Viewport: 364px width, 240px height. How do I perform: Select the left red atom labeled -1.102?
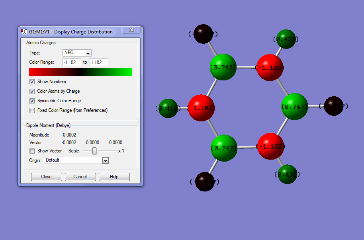coord(201,108)
